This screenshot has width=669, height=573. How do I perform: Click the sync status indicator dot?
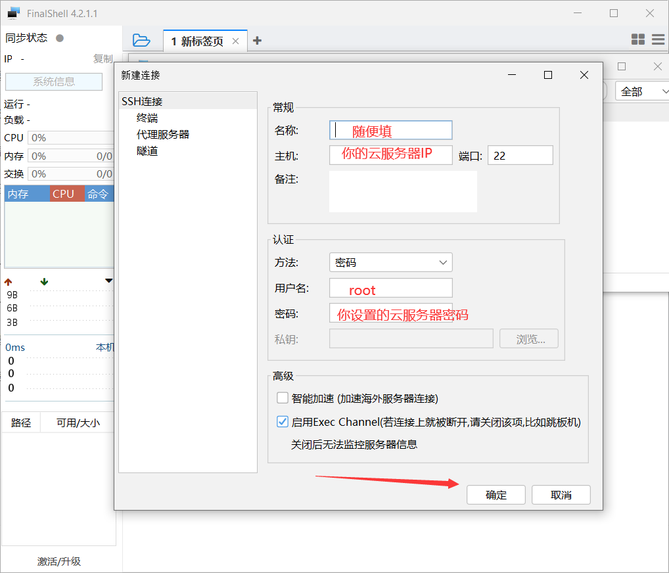tap(60, 38)
